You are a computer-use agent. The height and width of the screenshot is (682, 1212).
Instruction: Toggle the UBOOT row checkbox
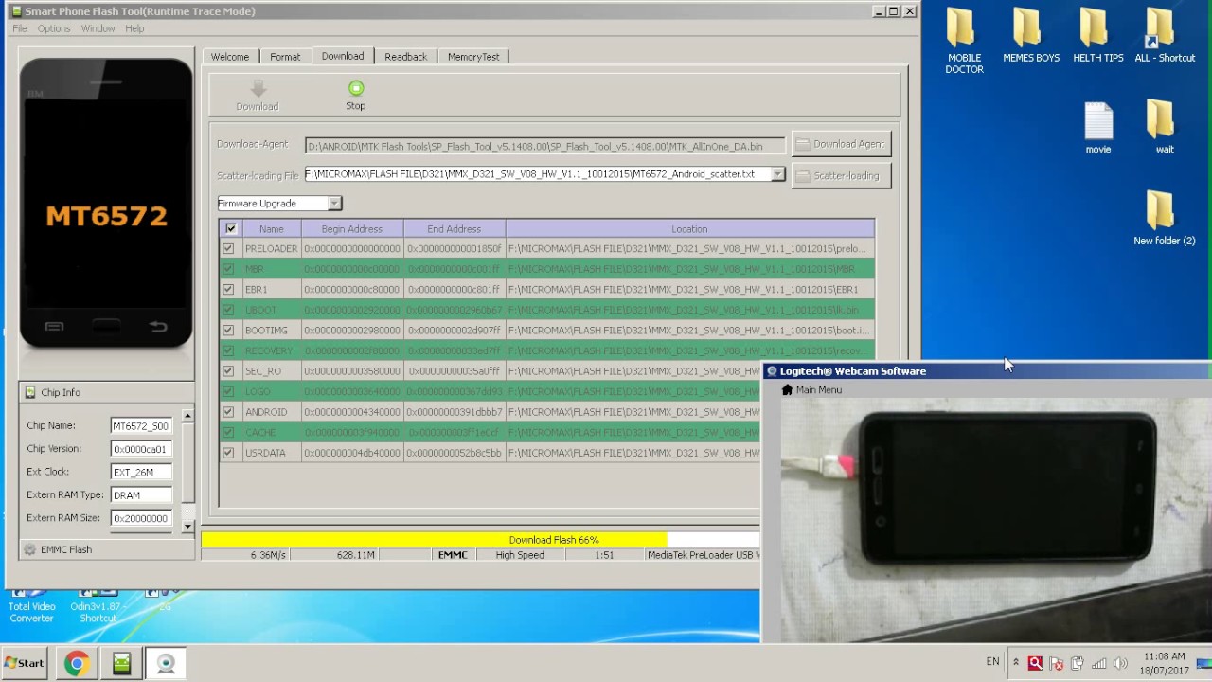click(228, 310)
